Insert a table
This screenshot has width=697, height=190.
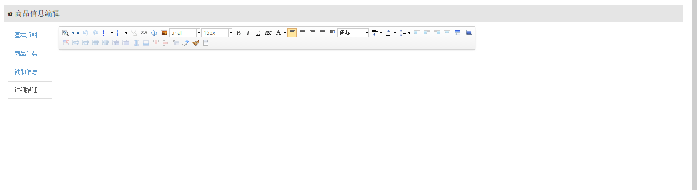point(457,33)
